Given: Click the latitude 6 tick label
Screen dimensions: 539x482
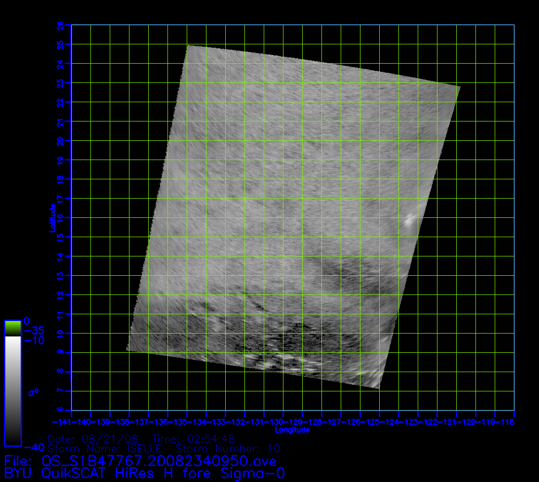Looking at the screenshot, I should 61,410.
